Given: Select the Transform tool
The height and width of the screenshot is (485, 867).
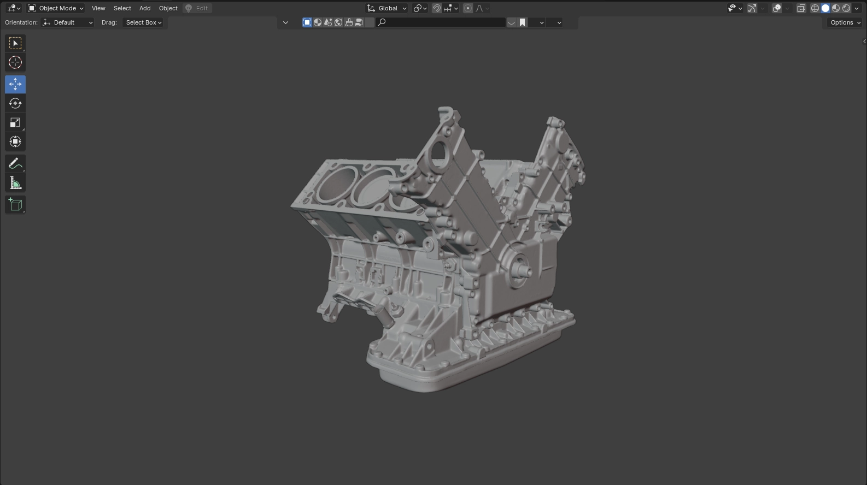Looking at the screenshot, I should 15,142.
